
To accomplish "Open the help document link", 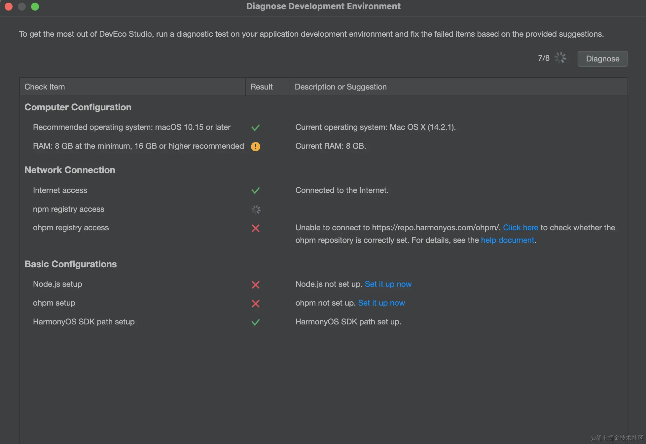I will [x=507, y=240].
